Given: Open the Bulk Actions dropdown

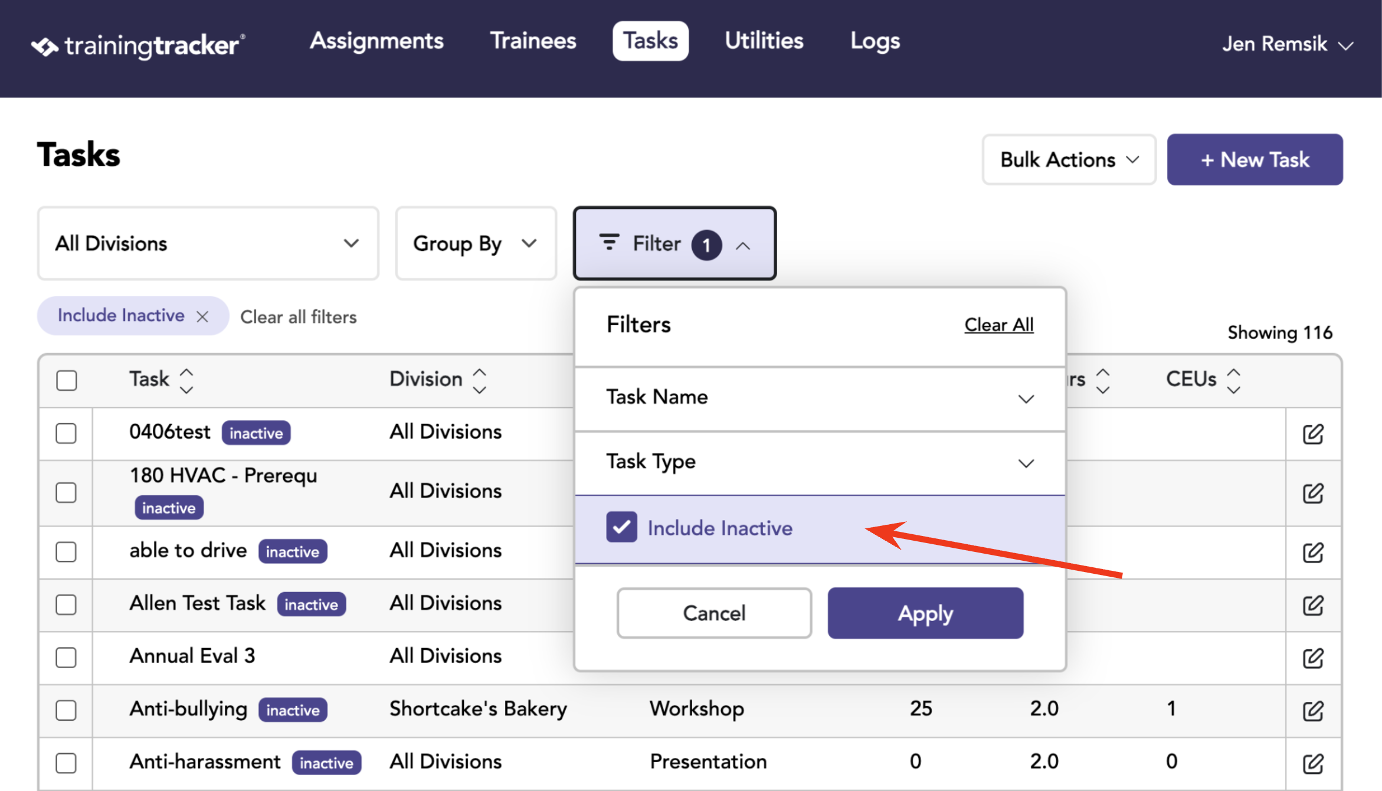Looking at the screenshot, I should 1069,159.
